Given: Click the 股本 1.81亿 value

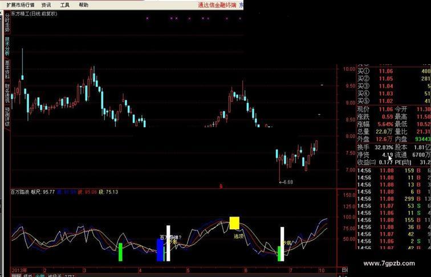Looking at the screenshot, I should point(422,147).
